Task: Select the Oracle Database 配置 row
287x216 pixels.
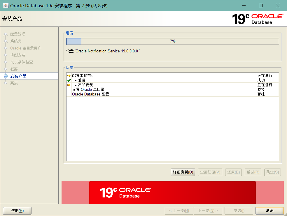Action: pyautogui.click(x=173, y=94)
